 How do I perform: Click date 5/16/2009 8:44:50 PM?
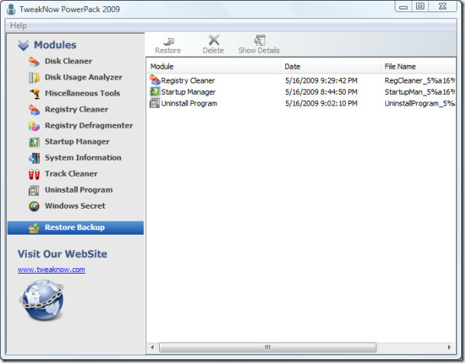pos(321,92)
